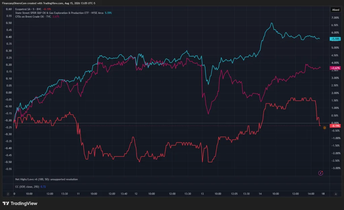Click the -0.55 left scale label
Viewport: 344px width, 210px height.
(x=8, y=169)
